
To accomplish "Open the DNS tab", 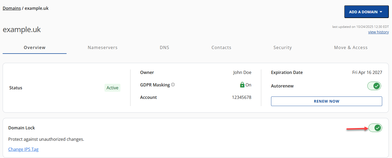I will point(164,47).
